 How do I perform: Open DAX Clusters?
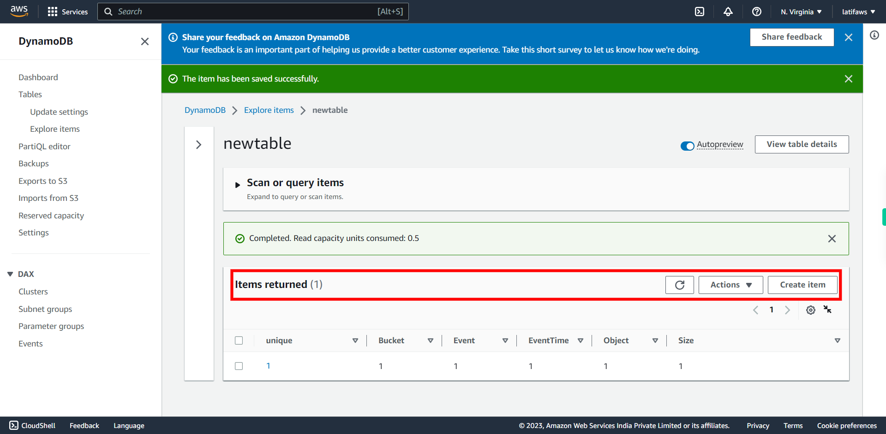[x=33, y=292]
